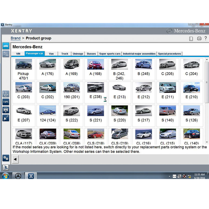Open the TIPS sidebar icon
This screenshot has height=209, width=209.
[6, 102]
